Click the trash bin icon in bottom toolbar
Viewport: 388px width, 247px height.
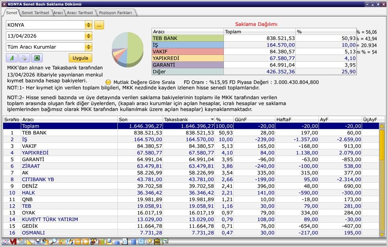(x=157, y=242)
